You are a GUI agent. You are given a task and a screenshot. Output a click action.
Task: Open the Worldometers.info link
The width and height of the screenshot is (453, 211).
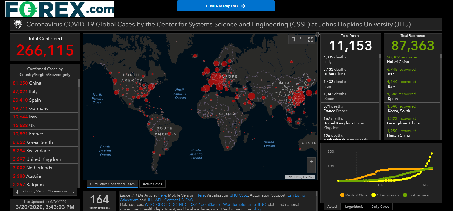(240, 205)
